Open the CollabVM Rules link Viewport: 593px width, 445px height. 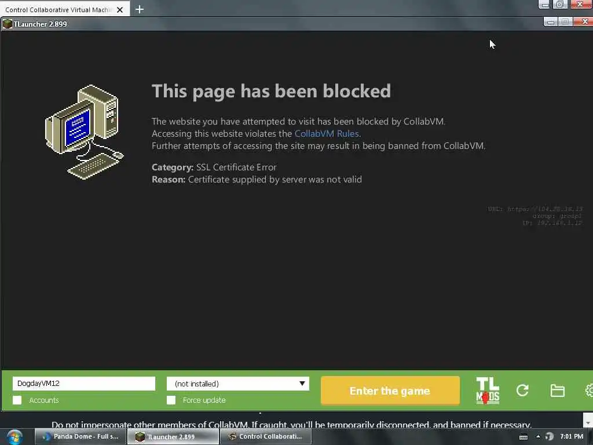pos(327,134)
